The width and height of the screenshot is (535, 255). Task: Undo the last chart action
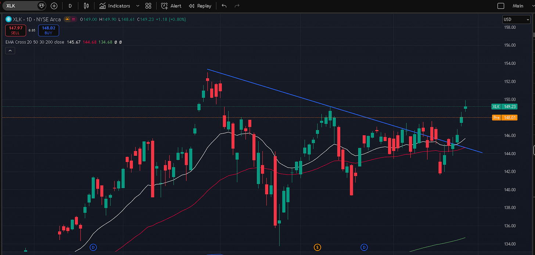click(x=224, y=6)
